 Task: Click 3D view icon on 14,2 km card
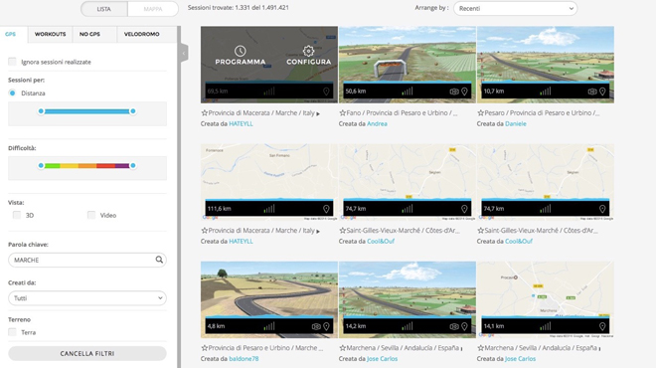pyautogui.click(x=454, y=326)
